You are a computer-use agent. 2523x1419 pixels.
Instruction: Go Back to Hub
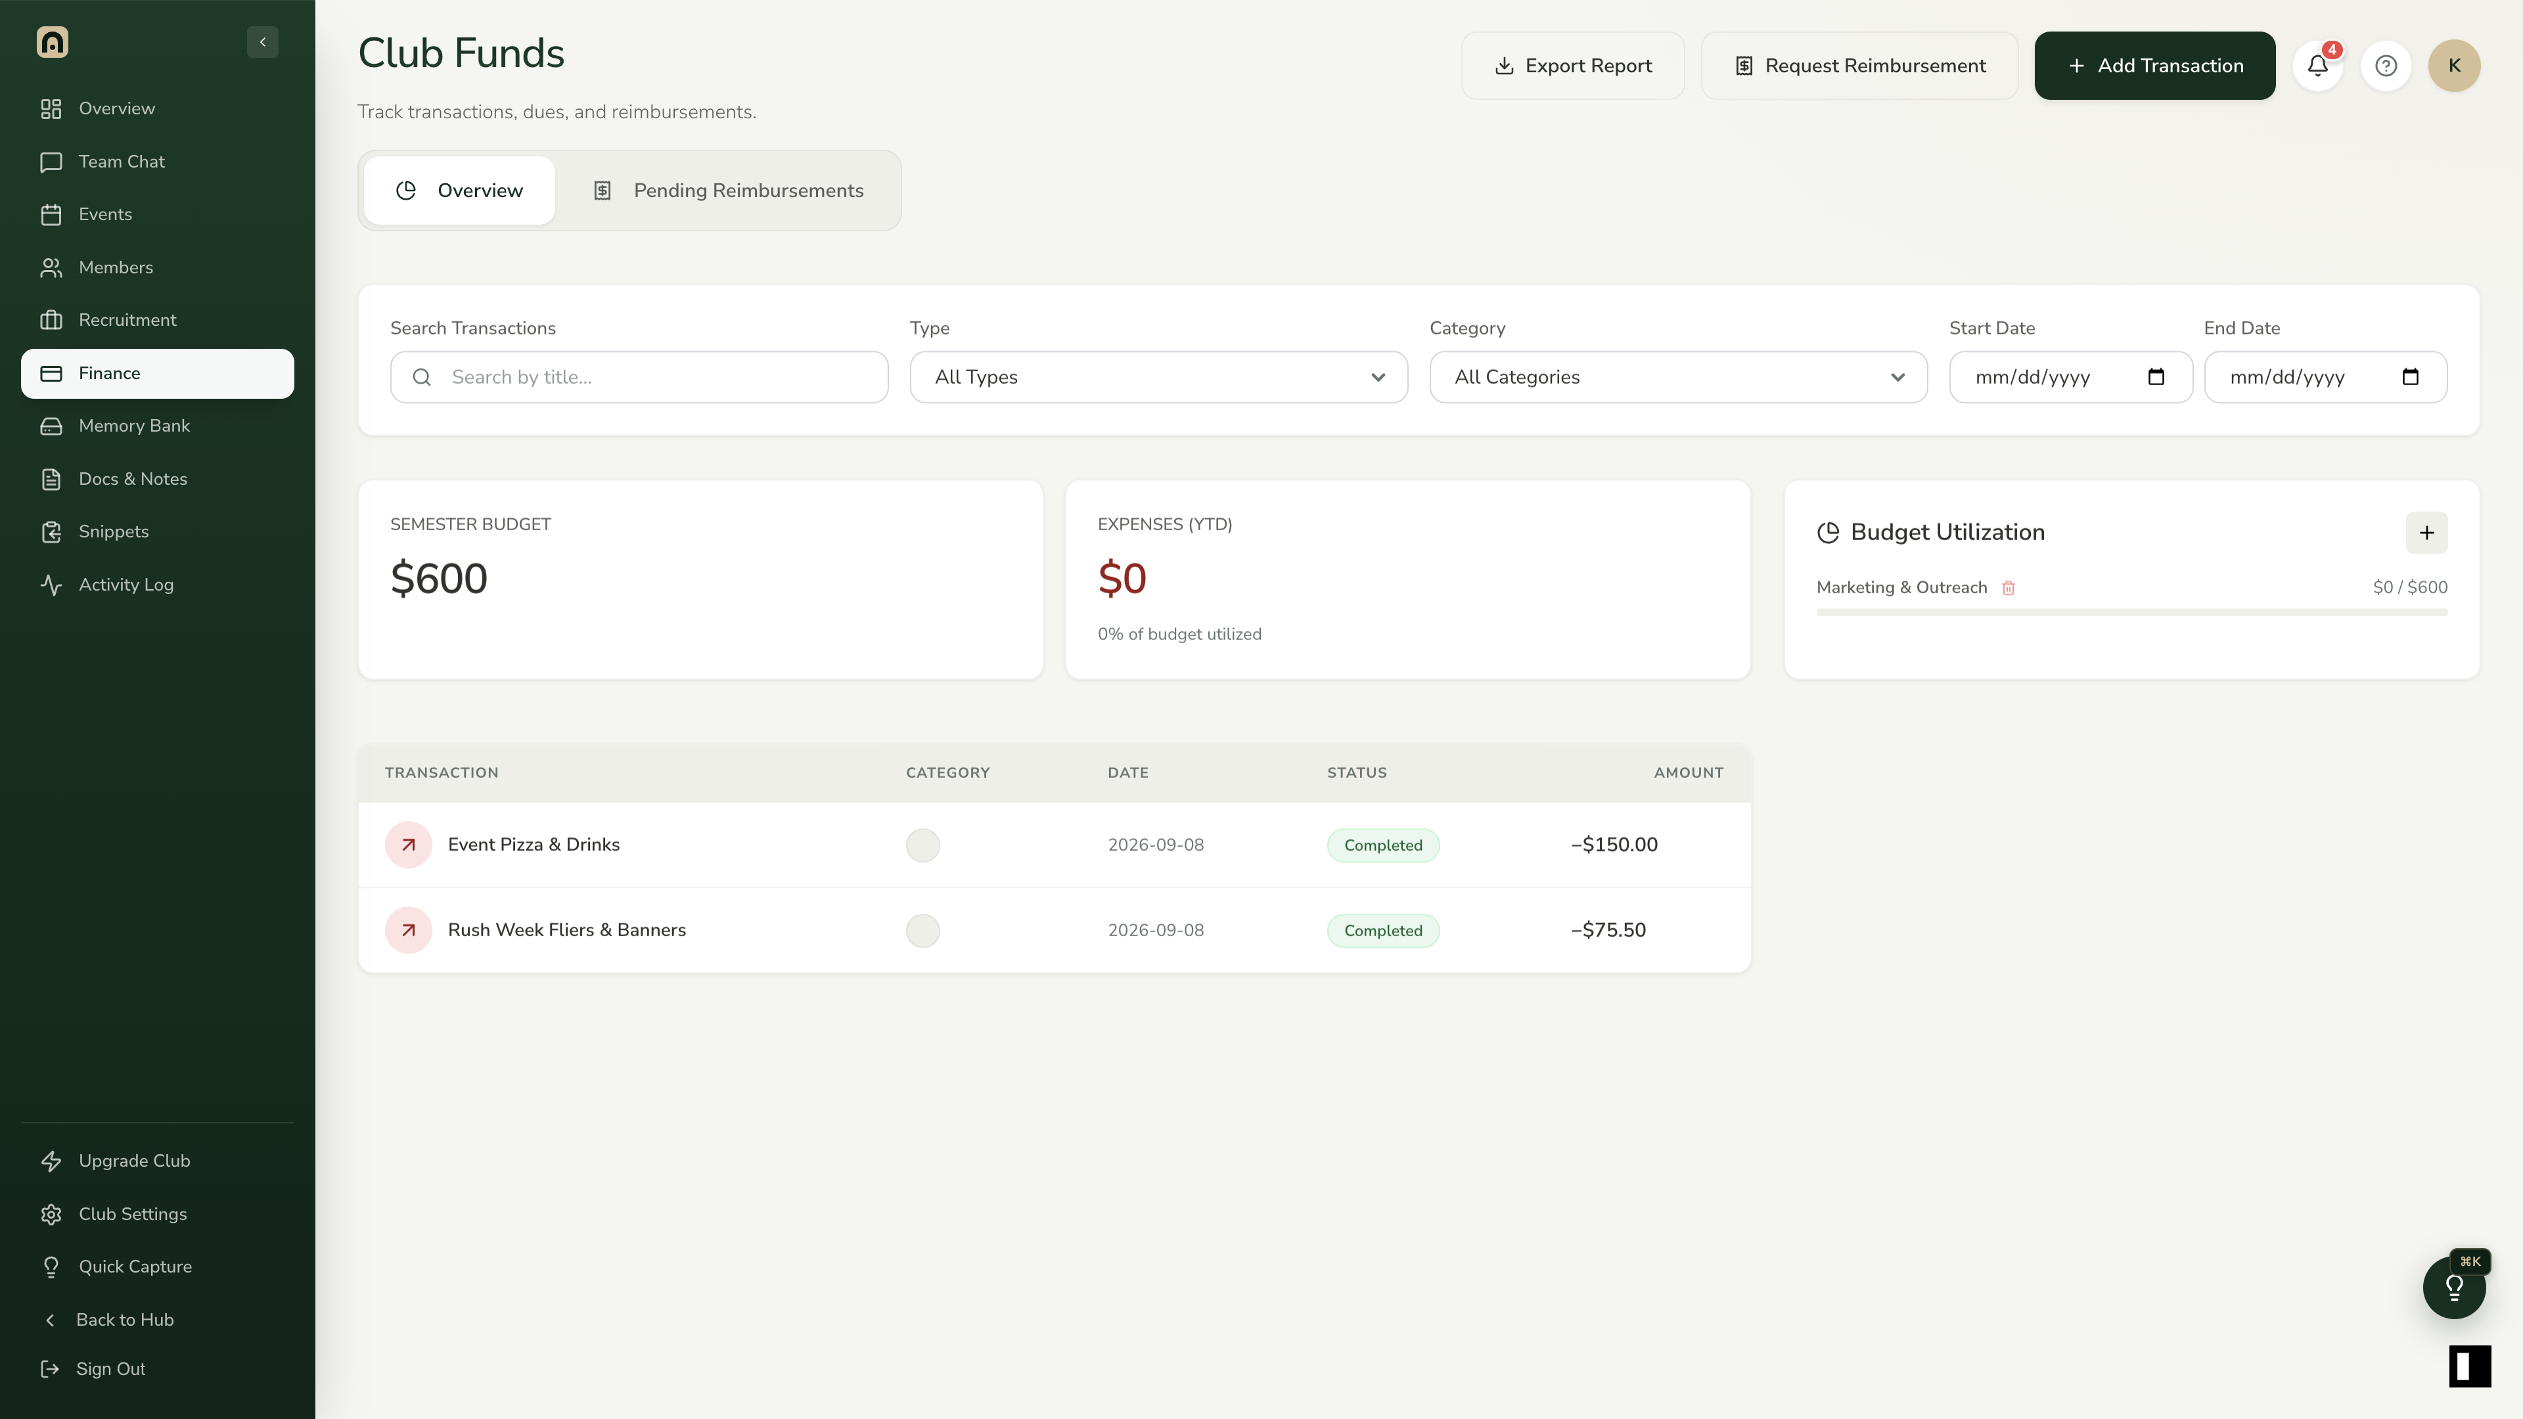point(158,1320)
